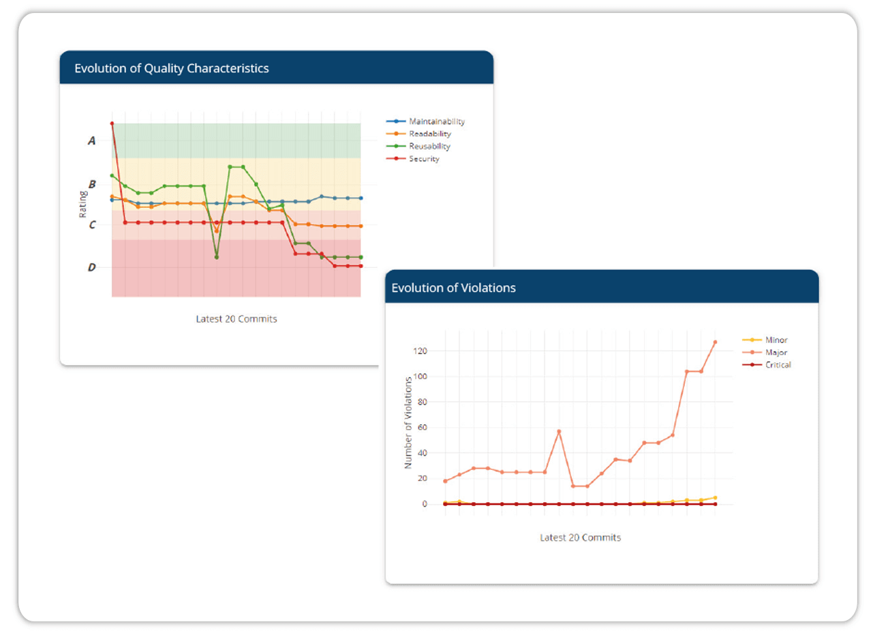Image resolution: width=873 pixels, height=633 pixels.
Task: Toggle the Reusability legend entry
Action: [418, 146]
